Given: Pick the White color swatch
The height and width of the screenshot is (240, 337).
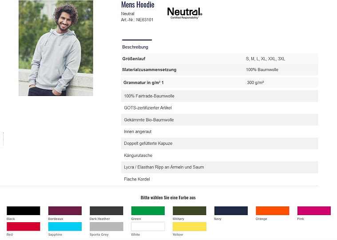Looking at the screenshot, I should pos(148,227).
